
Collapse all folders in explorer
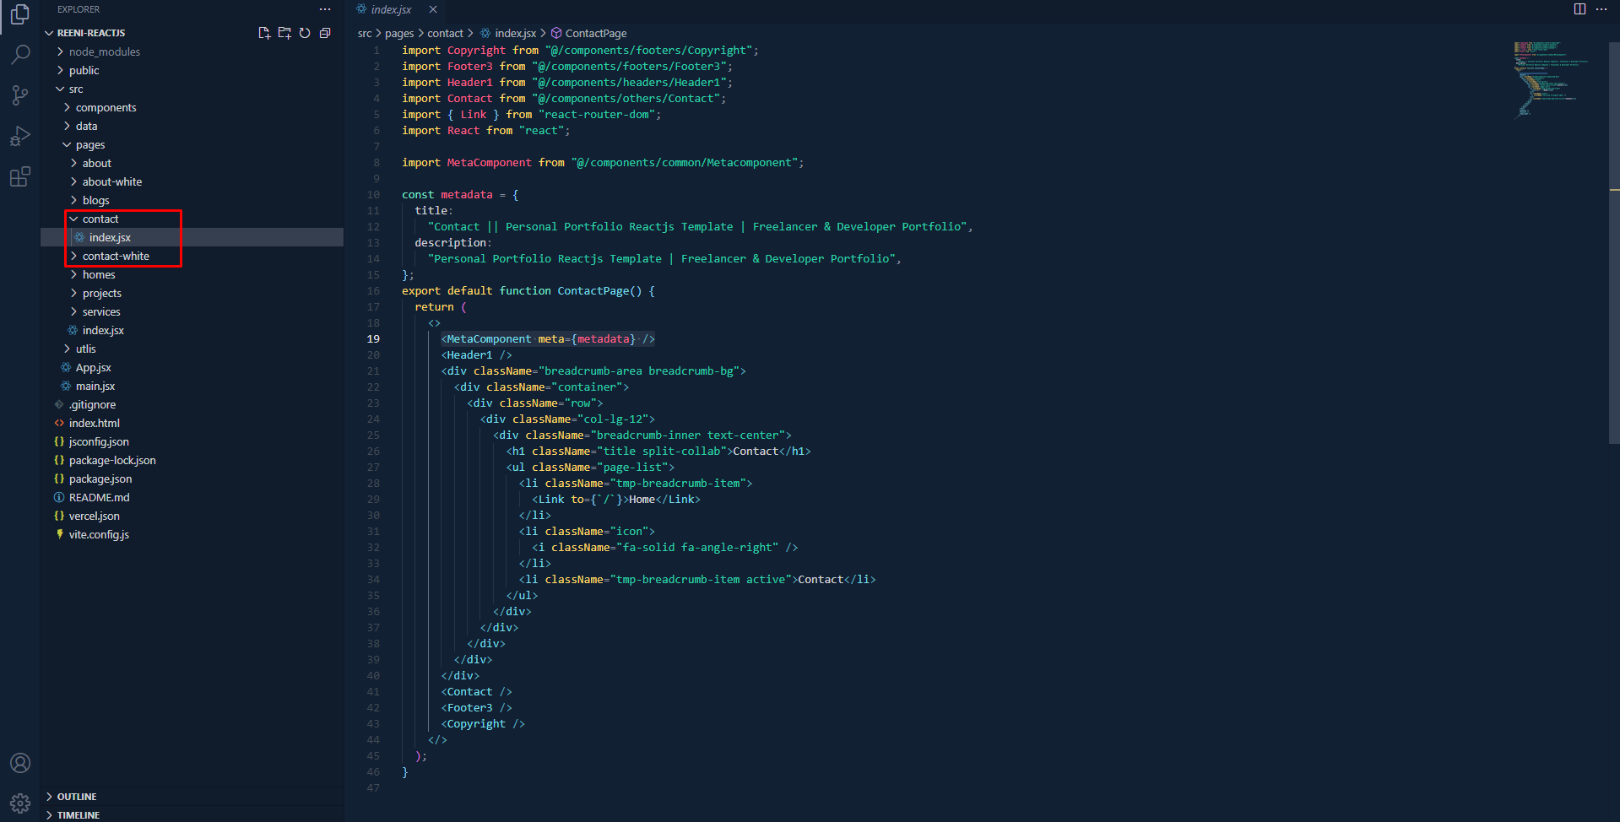tap(325, 33)
